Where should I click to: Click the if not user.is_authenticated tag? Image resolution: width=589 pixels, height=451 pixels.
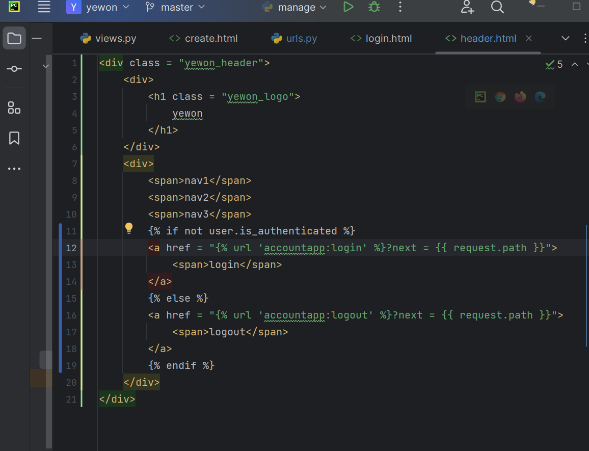252,231
